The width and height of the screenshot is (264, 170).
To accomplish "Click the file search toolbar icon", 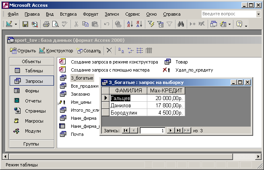I will (35, 24).
